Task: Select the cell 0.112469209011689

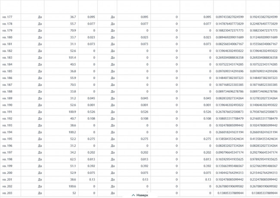Action: 264,38
